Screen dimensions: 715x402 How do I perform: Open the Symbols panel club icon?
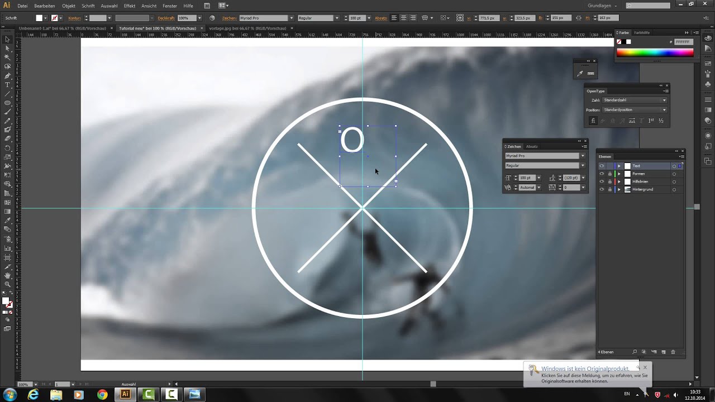708,84
